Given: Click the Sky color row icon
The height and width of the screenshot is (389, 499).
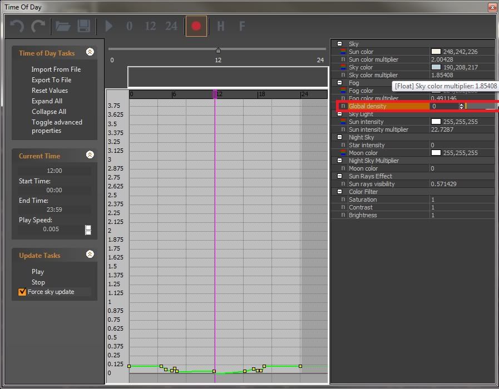Looking at the screenshot, I should pos(343,67).
